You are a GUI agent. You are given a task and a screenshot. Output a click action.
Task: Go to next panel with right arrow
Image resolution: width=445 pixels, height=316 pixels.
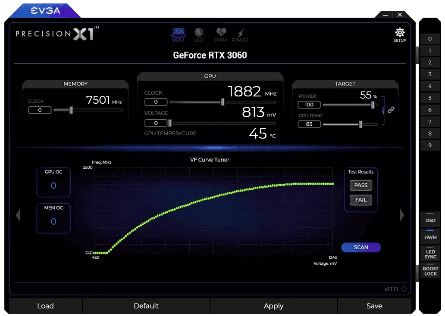(402, 215)
